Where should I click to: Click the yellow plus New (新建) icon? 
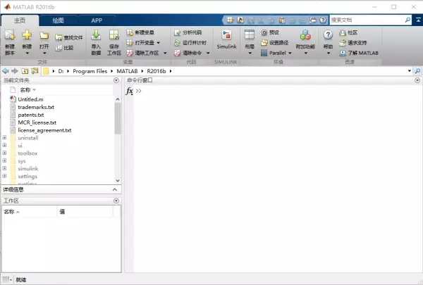coord(27,35)
